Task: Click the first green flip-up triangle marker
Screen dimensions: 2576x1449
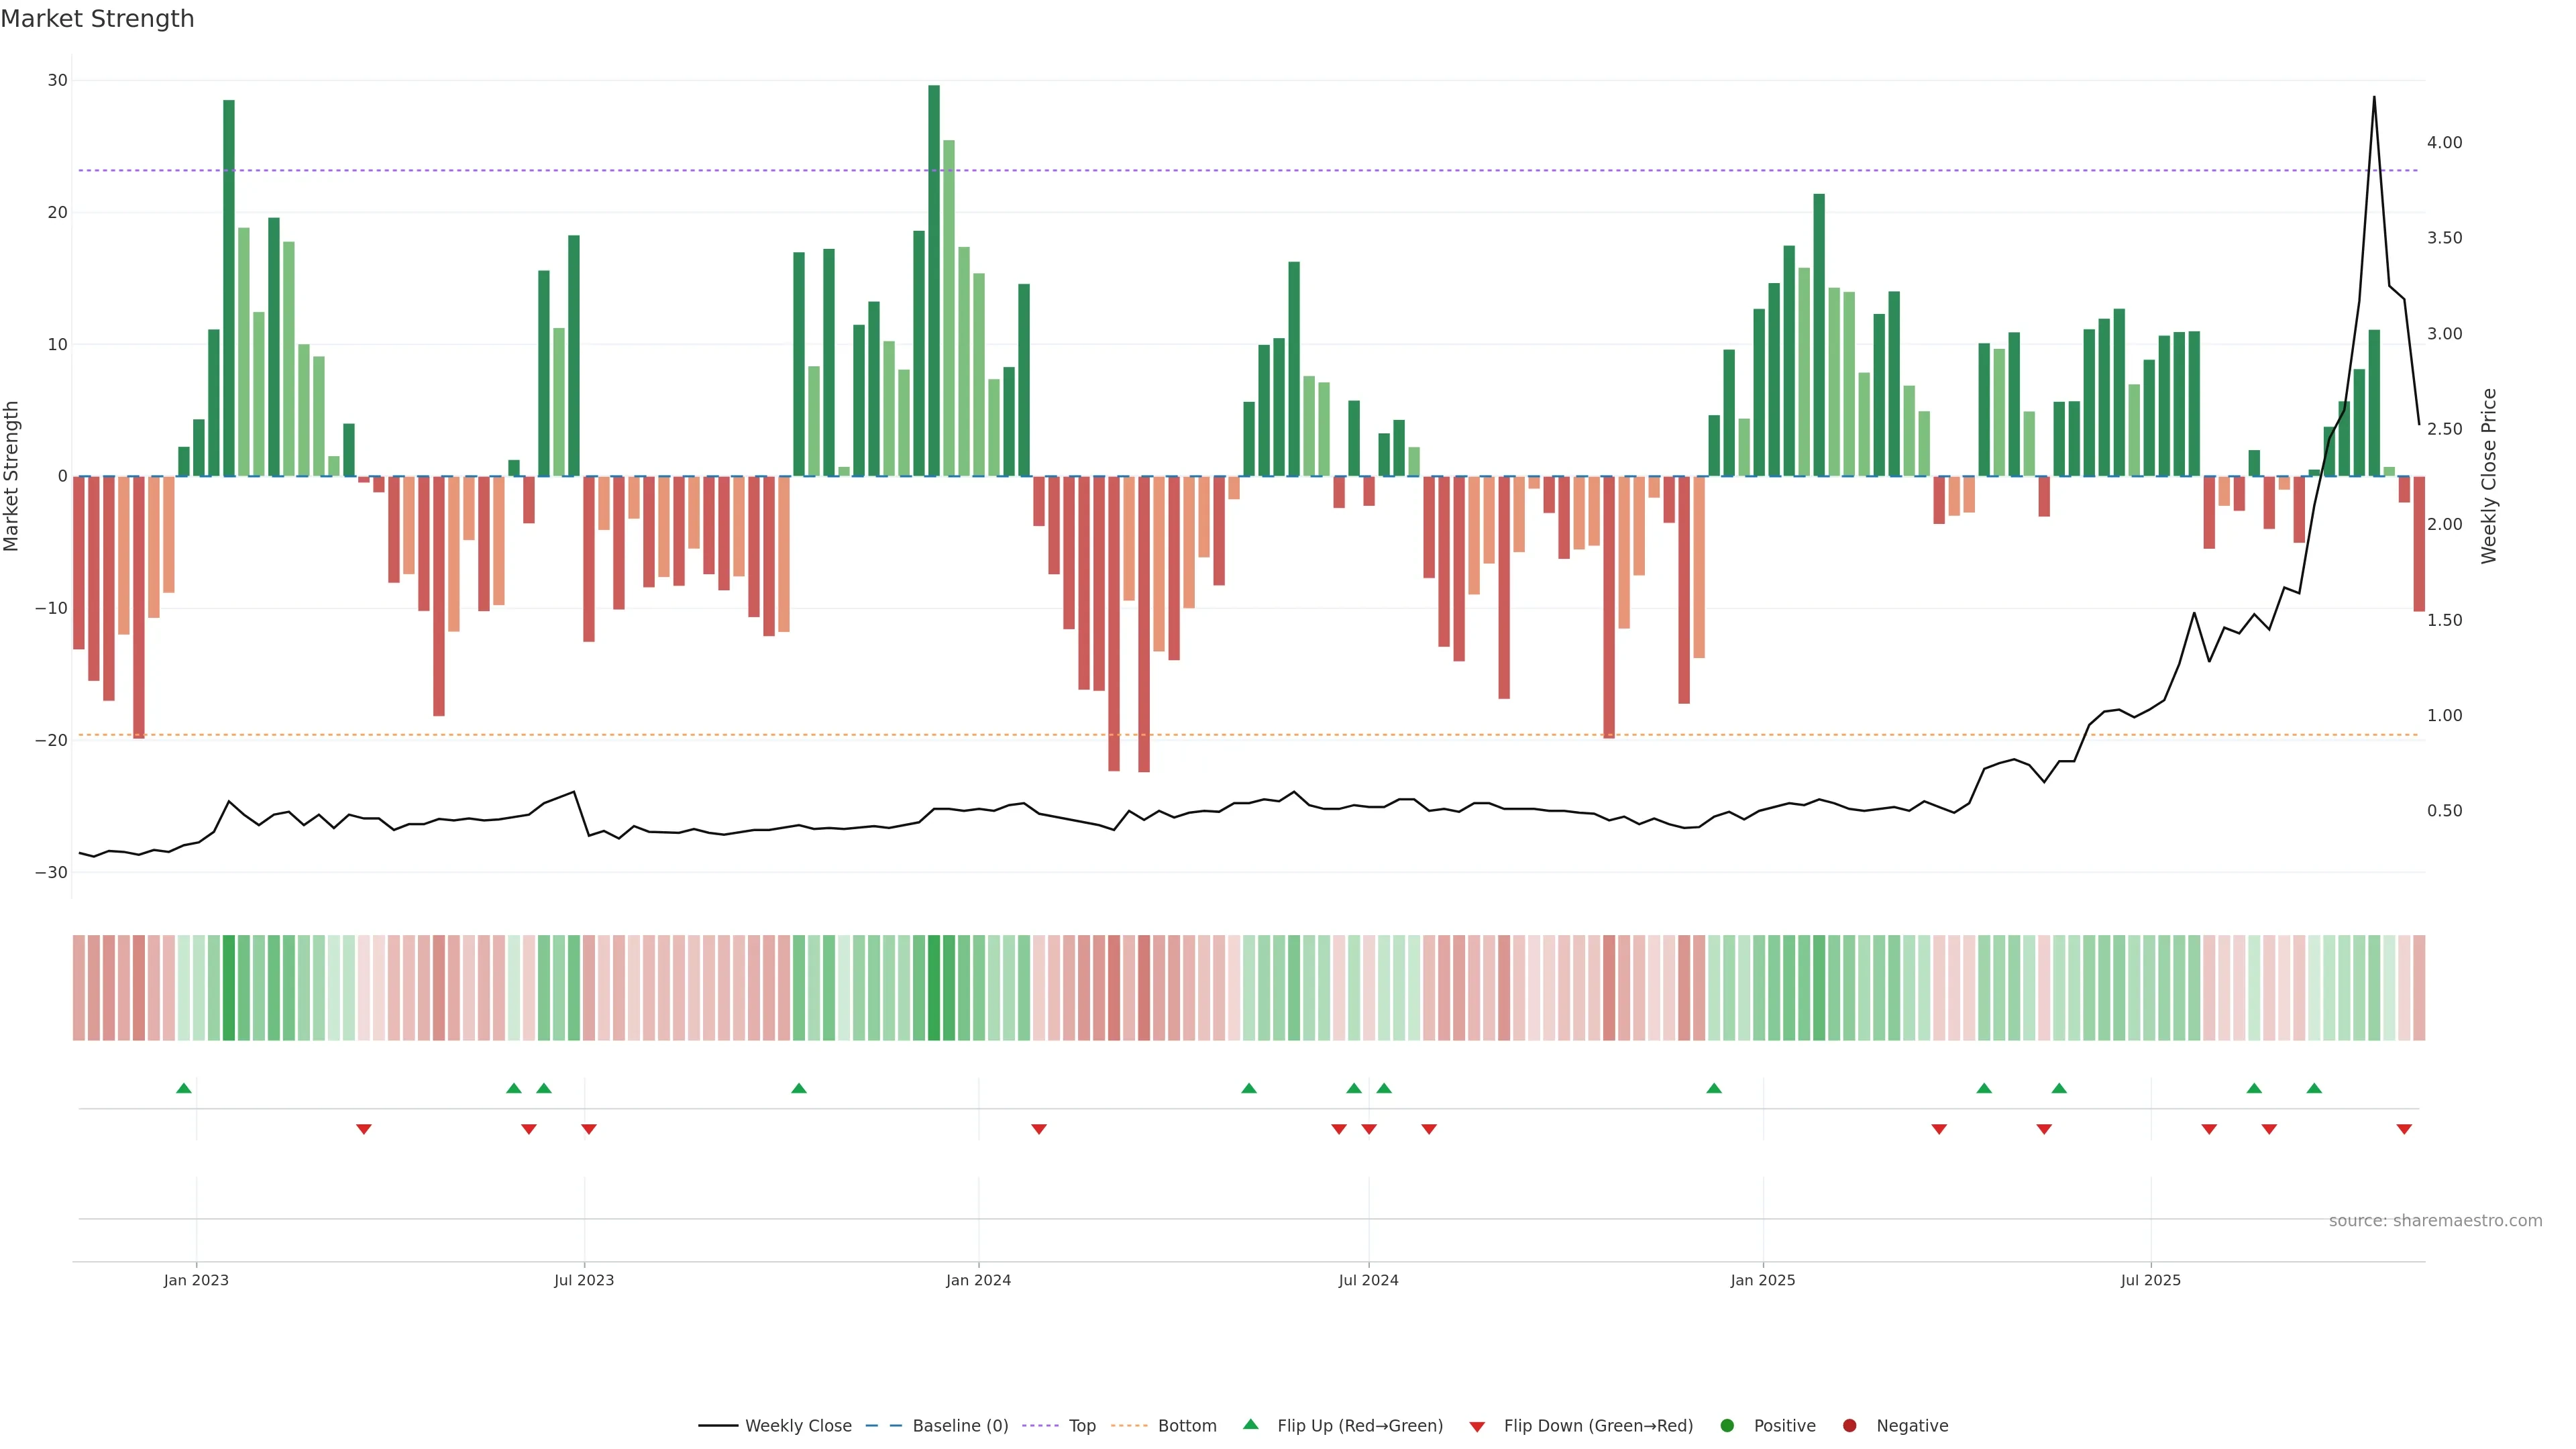Action: (x=183, y=1088)
